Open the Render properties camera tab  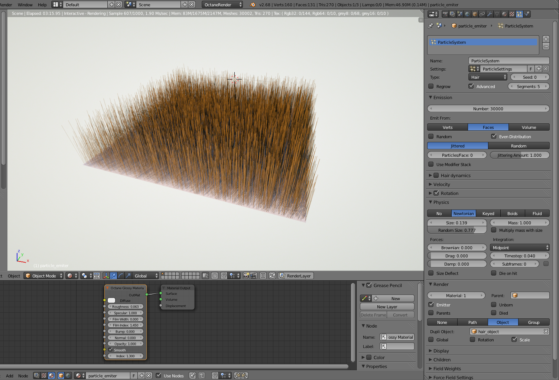click(x=445, y=14)
